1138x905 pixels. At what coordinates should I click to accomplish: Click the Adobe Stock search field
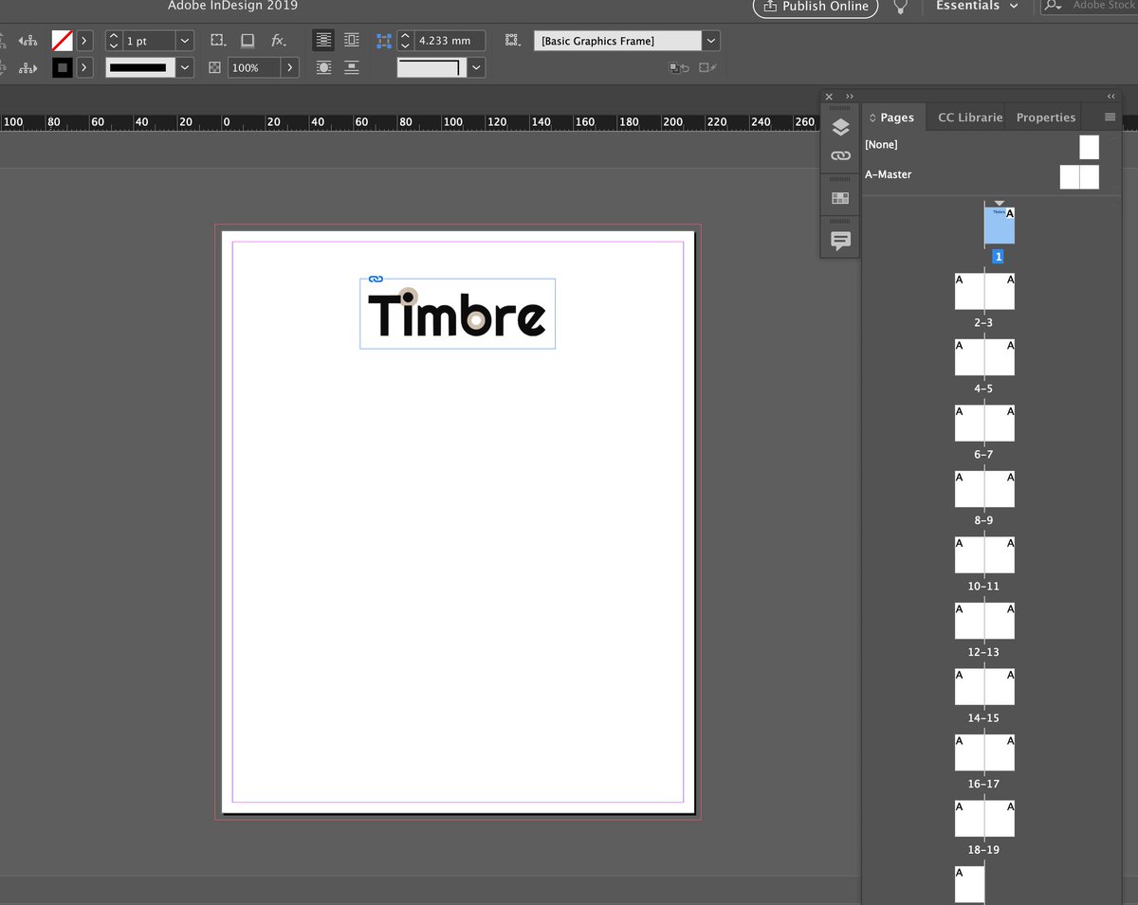point(1091,6)
